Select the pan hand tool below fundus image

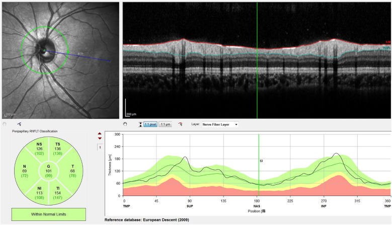coord(4,124)
